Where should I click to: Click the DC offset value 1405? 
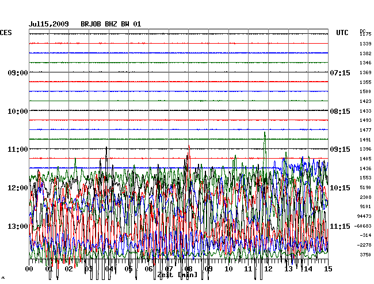(365, 159)
